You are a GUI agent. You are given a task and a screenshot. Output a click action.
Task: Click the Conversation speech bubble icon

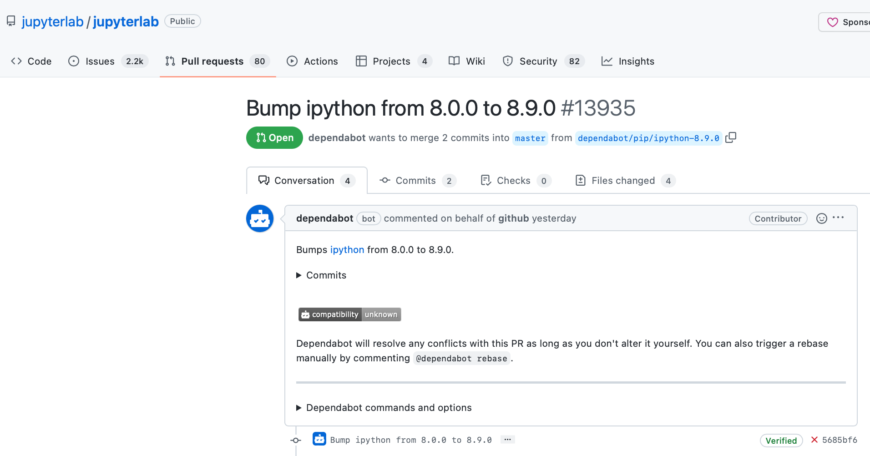pos(264,180)
